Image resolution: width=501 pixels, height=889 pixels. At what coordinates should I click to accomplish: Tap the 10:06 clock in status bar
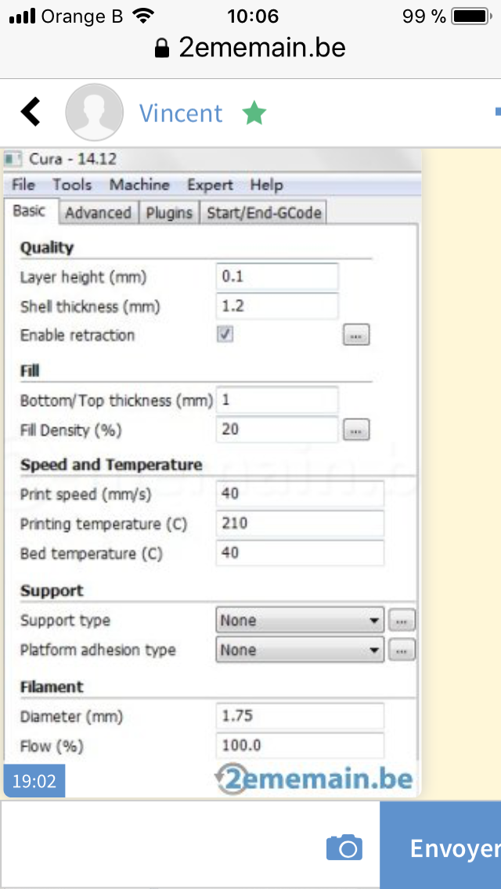[253, 16]
